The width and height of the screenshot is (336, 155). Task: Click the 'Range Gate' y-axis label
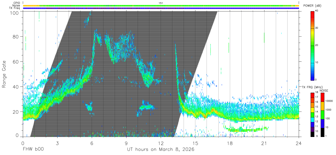click(x=4, y=74)
